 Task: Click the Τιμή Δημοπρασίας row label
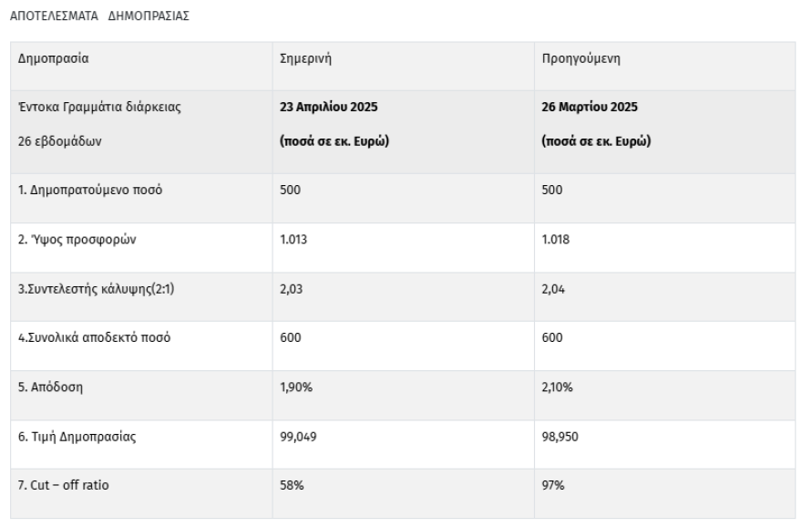[77, 437]
